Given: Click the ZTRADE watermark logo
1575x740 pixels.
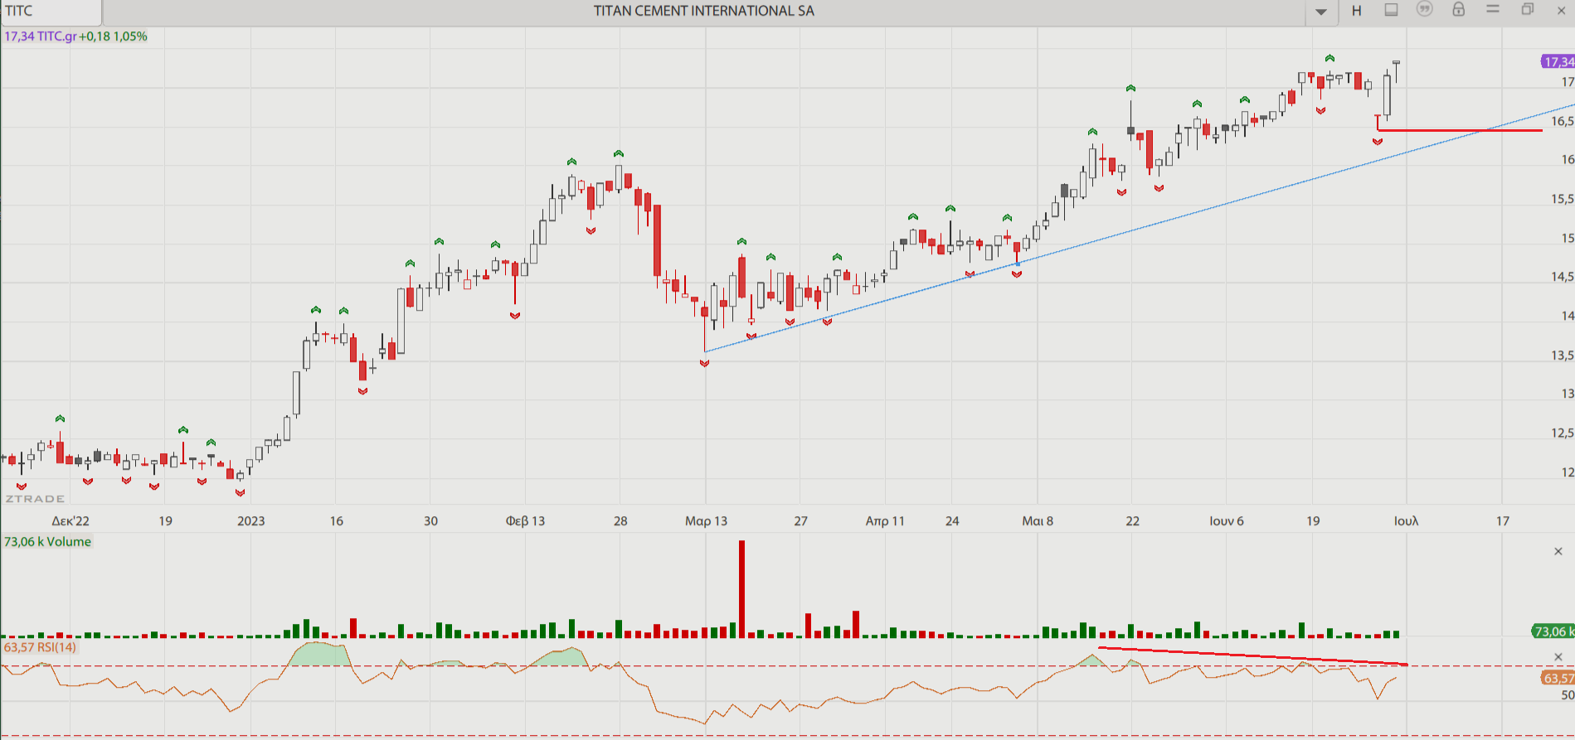Looking at the screenshot, I should click(35, 499).
